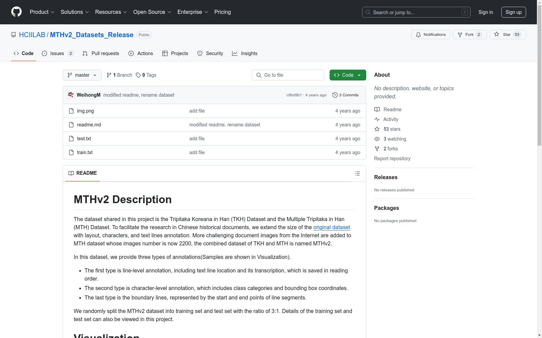The width and height of the screenshot is (542, 338).
Task: Open the test.txt file
Action: point(84,139)
